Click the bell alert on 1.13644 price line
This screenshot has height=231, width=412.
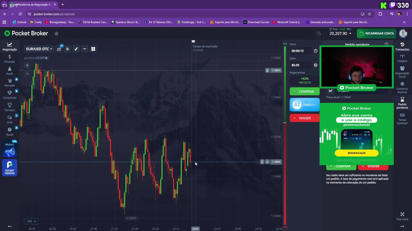pyautogui.click(x=267, y=162)
